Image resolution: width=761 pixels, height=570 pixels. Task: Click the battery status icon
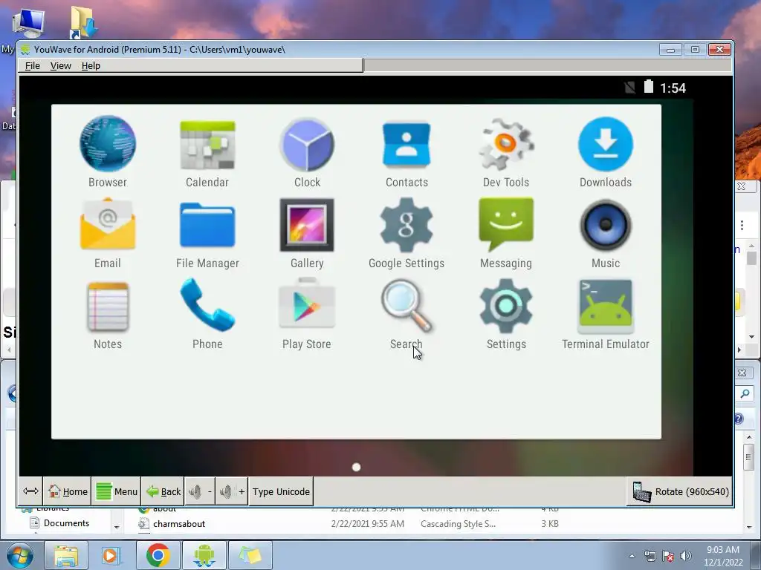pyautogui.click(x=648, y=87)
